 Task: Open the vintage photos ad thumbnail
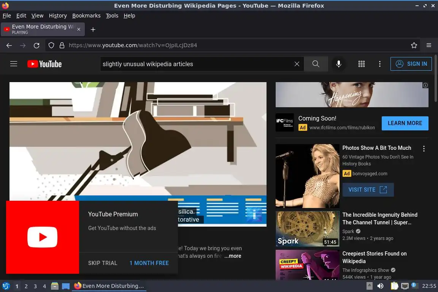point(307,176)
